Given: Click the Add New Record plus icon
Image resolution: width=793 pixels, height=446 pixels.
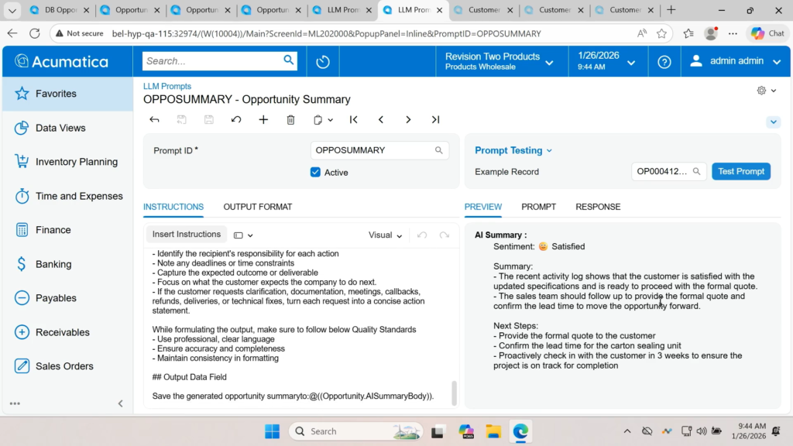Looking at the screenshot, I should tap(263, 120).
